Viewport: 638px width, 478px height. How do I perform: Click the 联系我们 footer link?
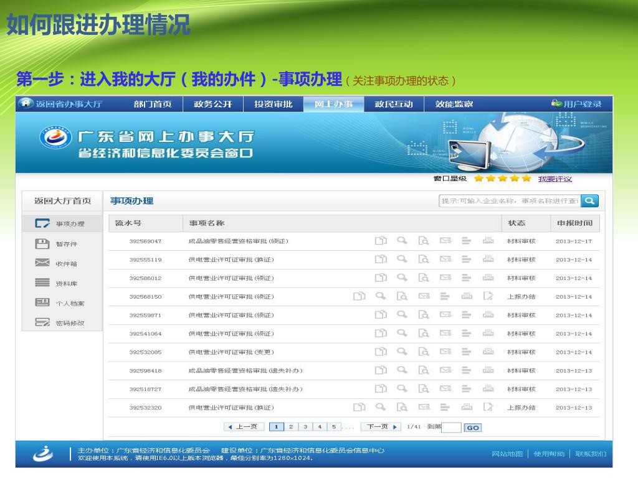pos(591,454)
